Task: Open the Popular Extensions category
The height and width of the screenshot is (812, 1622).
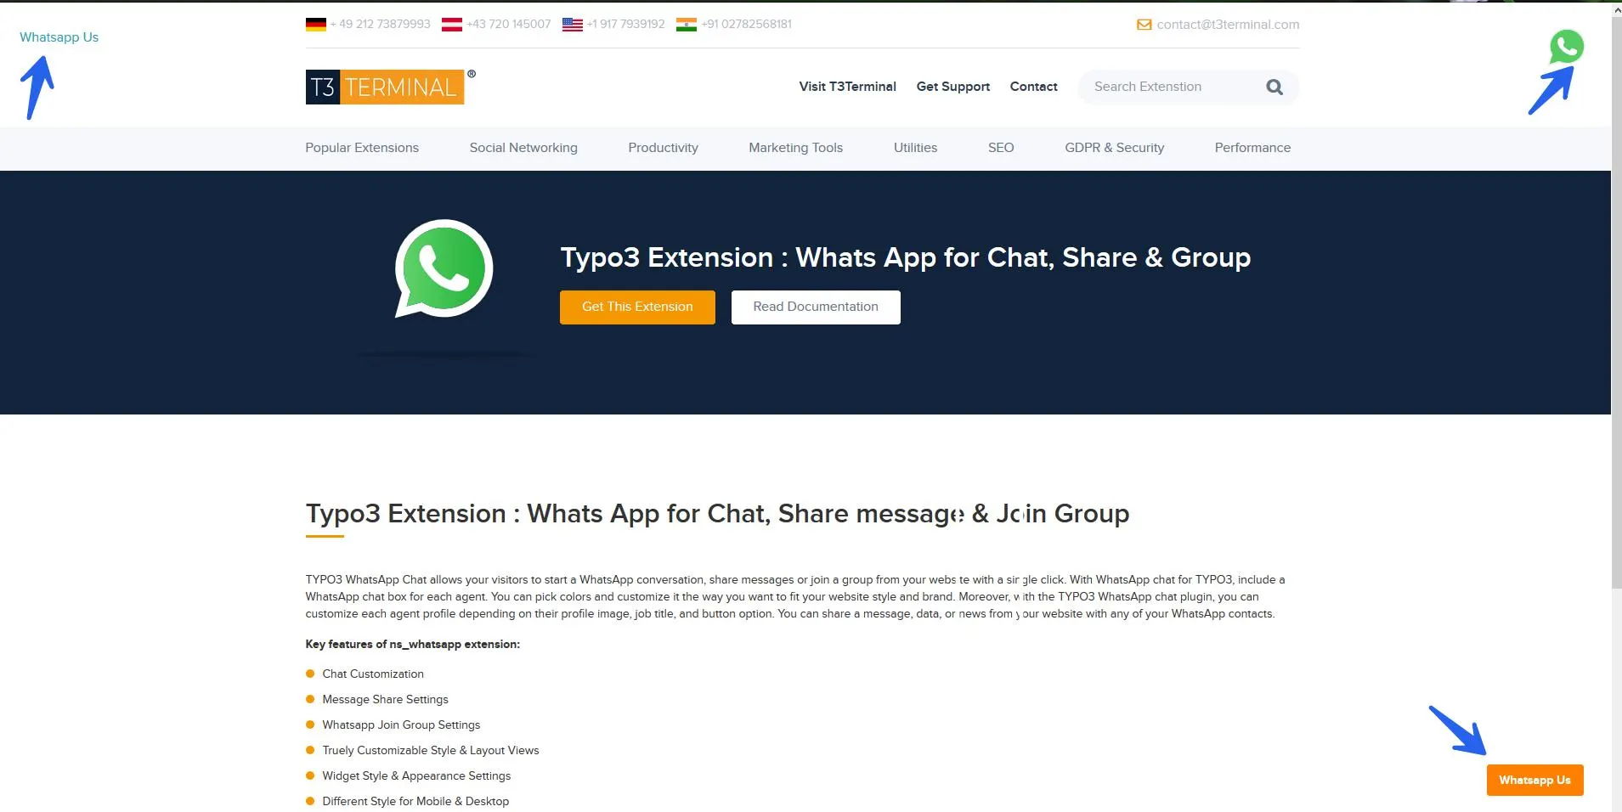Action: pos(362,148)
